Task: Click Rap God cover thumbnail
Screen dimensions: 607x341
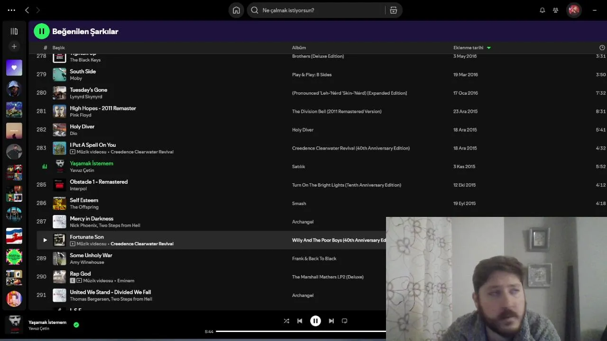Action: (59, 277)
